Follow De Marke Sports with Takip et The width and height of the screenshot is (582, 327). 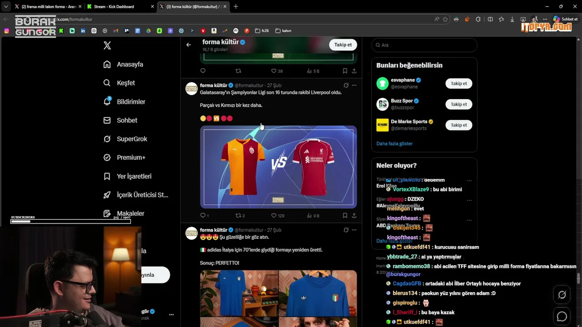(459, 125)
